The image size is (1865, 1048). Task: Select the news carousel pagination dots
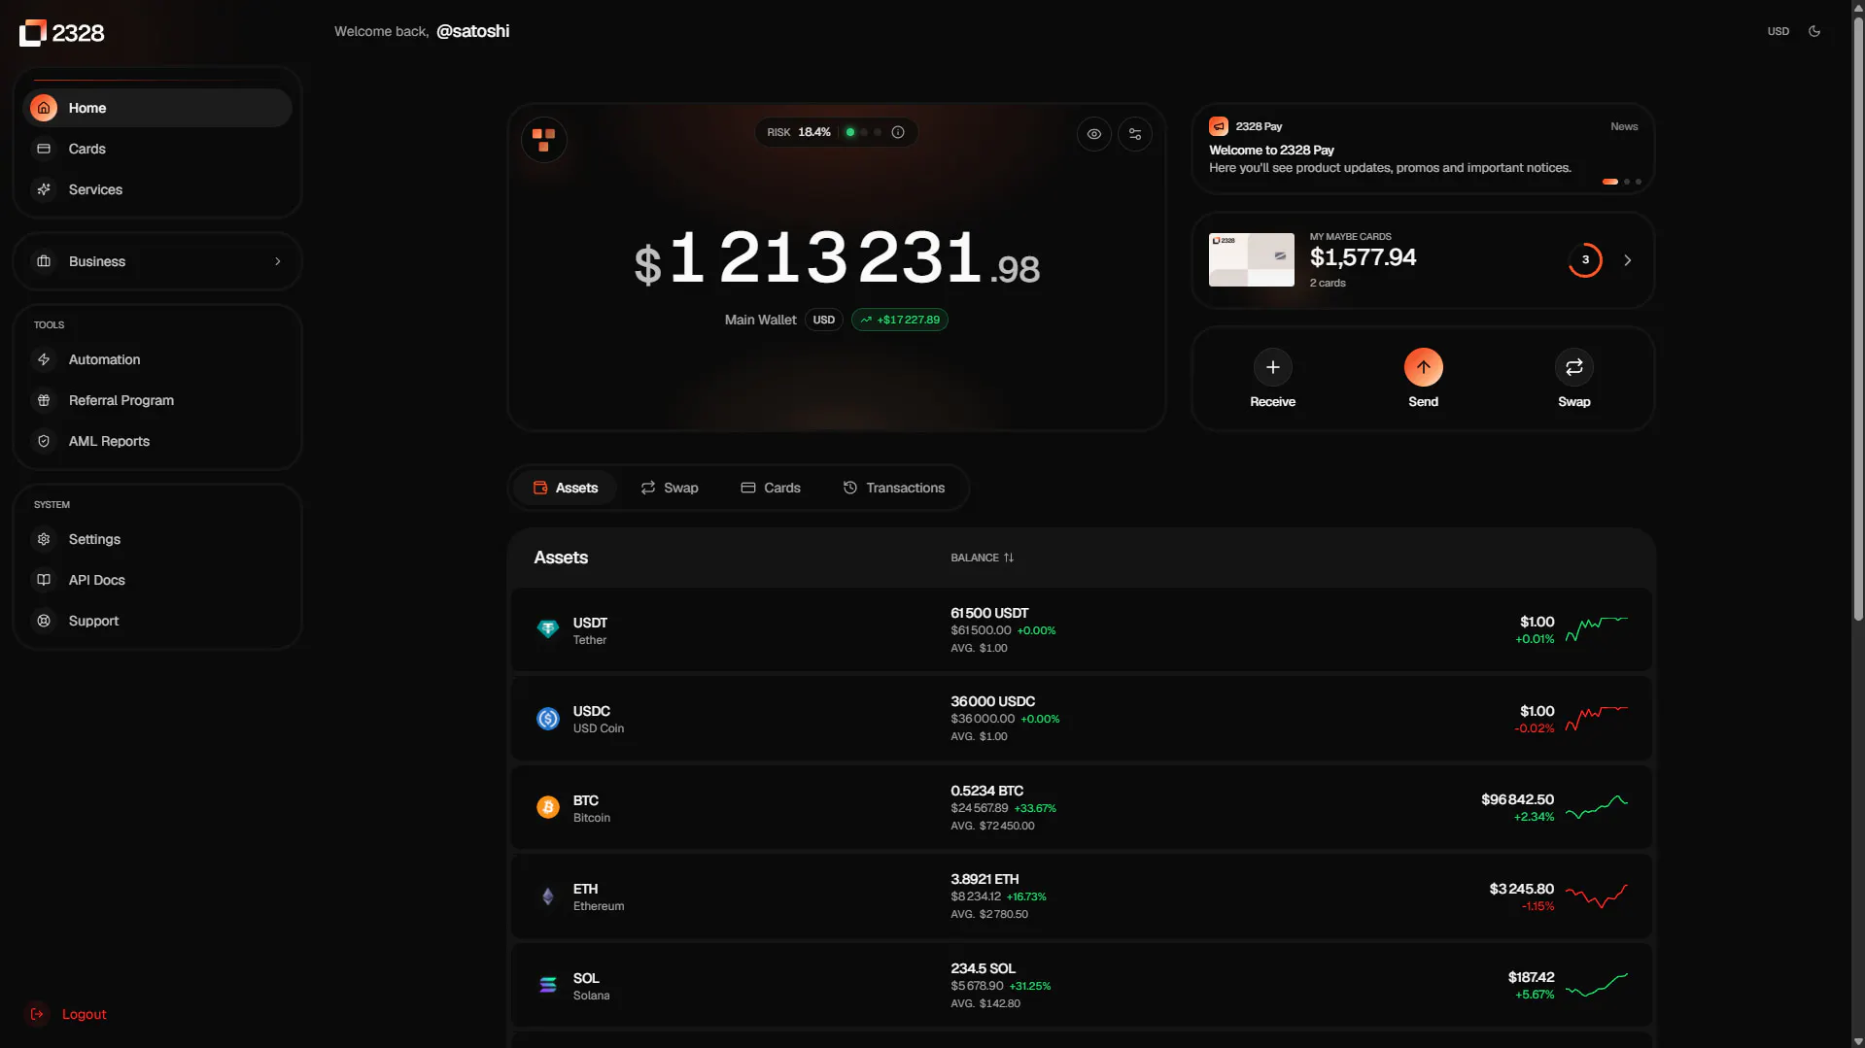(x=1621, y=182)
